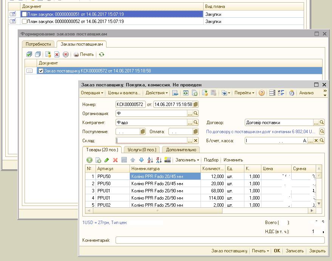Click the magnifier icon next to Контрагент Фадо
Viewport: 332px width, 261px height.
point(196,123)
